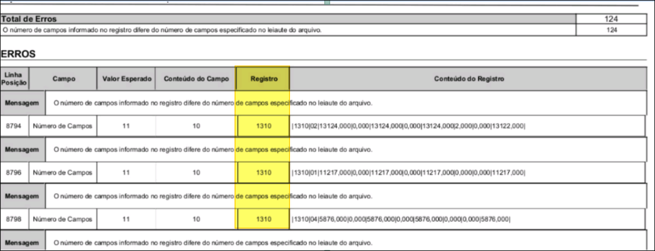The width and height of the screenshot is (655, 251).
Task: Click the Linha Posição column header
Action: point(15,79)
